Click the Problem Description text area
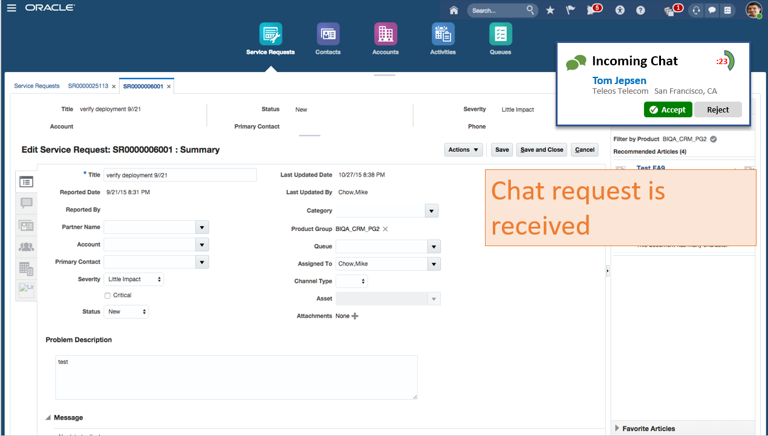768x436 pixels. click(236, 377)
